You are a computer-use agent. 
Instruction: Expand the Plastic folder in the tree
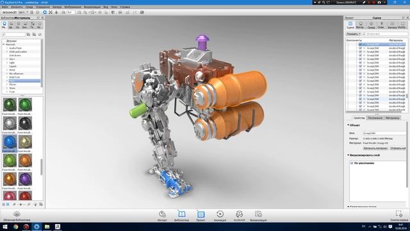click(x=7, y=85)
